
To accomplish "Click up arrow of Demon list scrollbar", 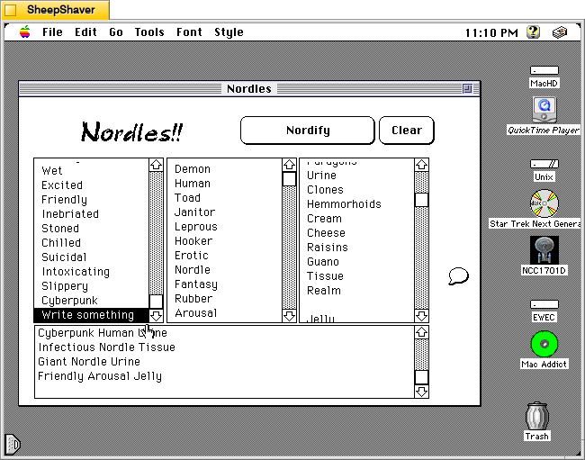I will click(289, 165).
